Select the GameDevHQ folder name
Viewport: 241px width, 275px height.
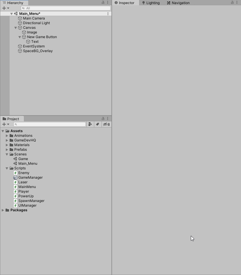[25, 140]
